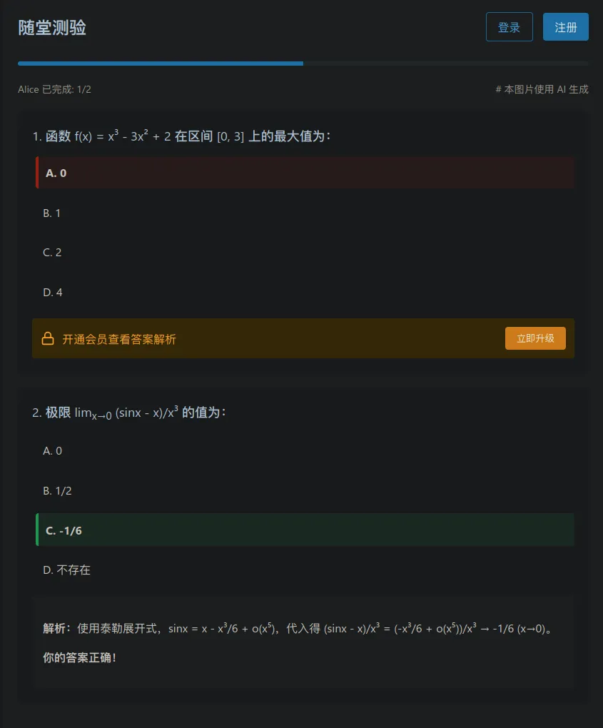
Task: Click question 2 heading about 极限
Action: [129, 413]
